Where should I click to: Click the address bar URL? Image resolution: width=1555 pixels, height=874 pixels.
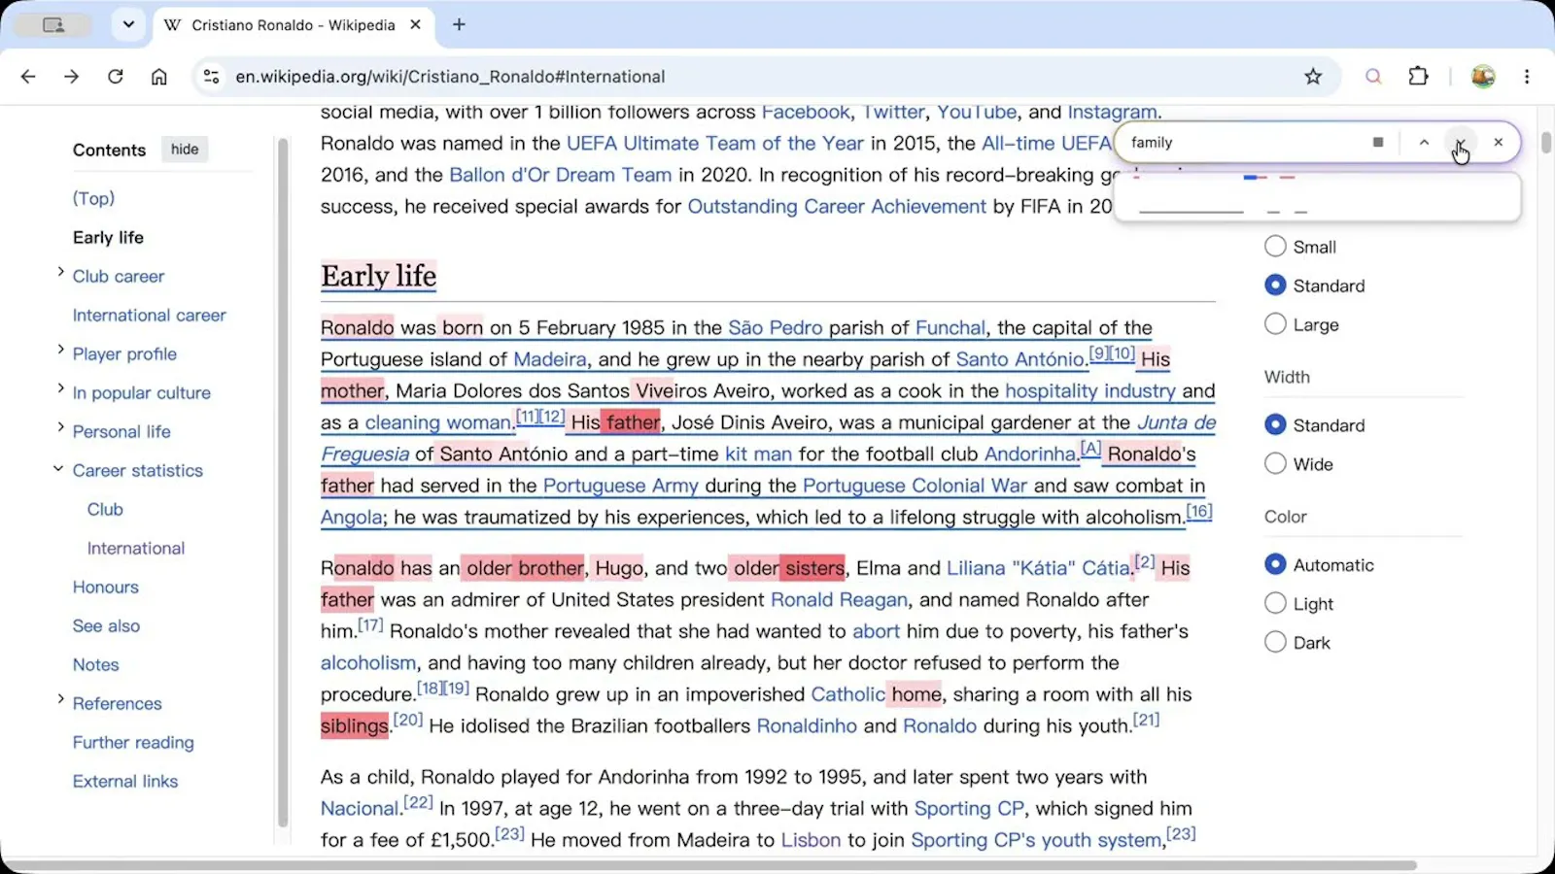[450, 77]
